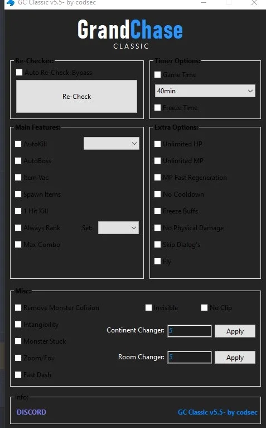Enable No Clip option
266x428 pixels.
(x=205, y=308)
